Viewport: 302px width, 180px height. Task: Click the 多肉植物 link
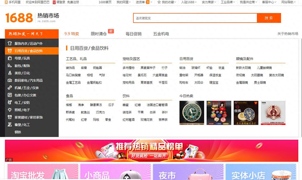(128, 68)
